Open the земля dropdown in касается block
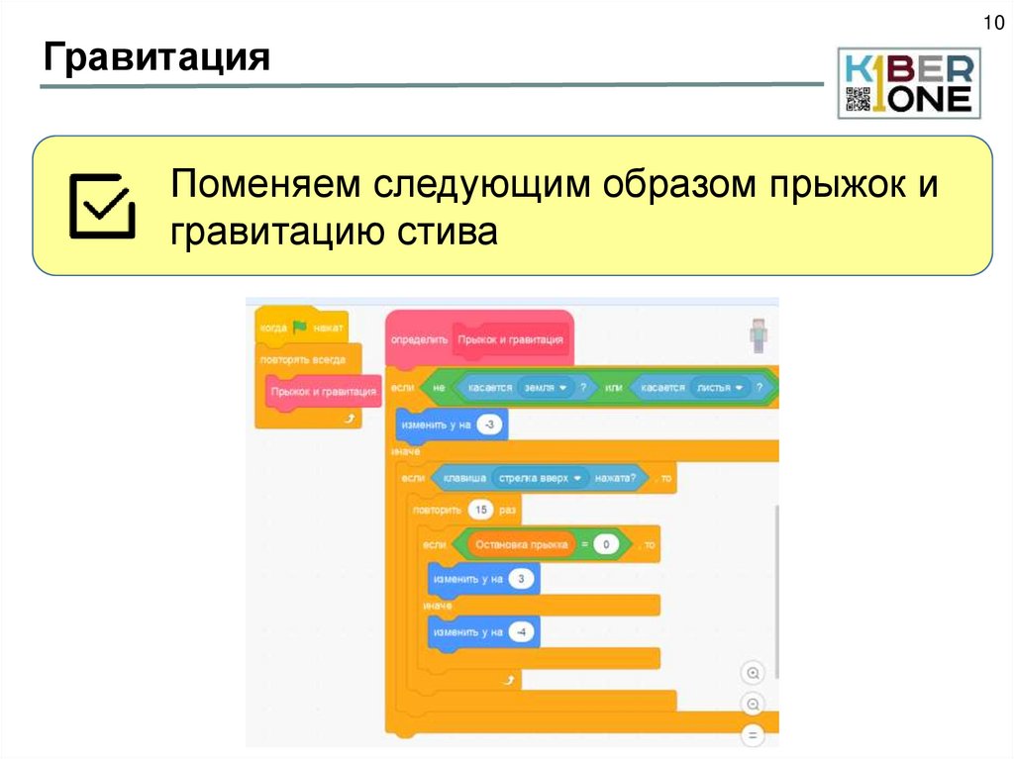The width and height of the screenshot is (1014, 759). coord(546,387)
